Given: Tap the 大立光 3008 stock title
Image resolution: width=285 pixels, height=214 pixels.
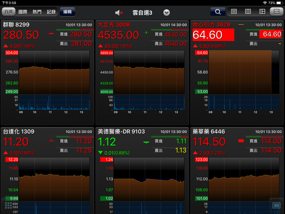Looking at the screenshot, I should point(114,25).
